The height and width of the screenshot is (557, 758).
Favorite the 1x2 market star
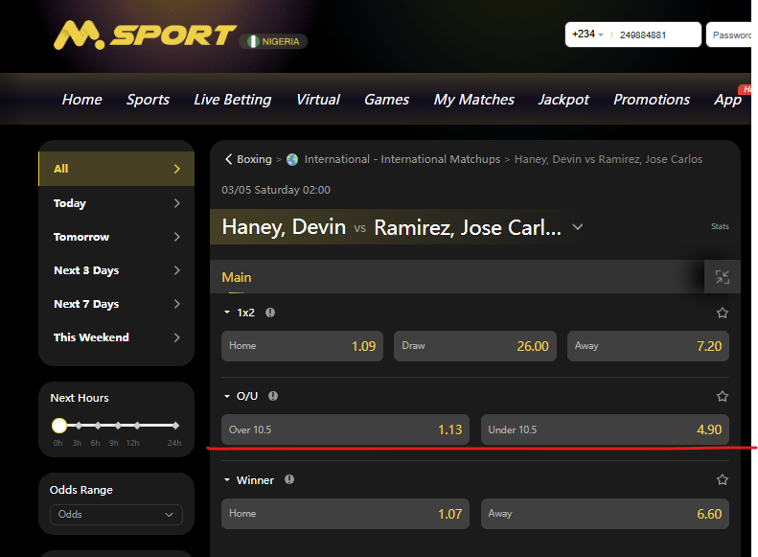tap(723, 313)
